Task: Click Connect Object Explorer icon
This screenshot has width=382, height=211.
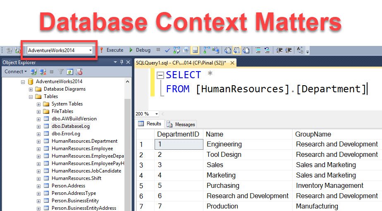Action: (33, 72)
